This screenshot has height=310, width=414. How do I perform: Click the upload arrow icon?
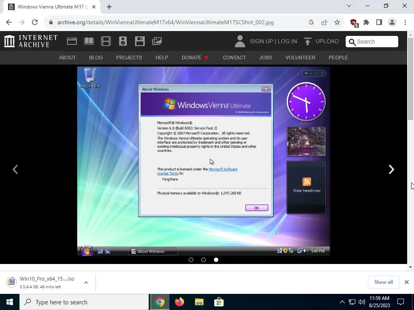coord(307,42)
